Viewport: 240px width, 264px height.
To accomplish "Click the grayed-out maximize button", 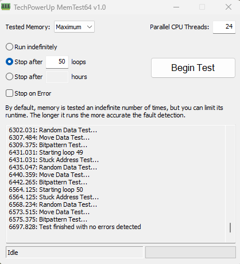I will tap(202, 7).
